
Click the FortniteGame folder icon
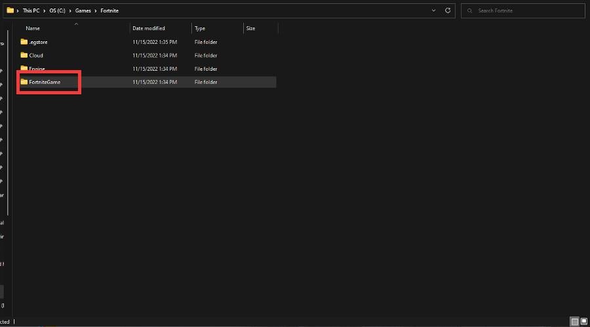click(x=24, y=82)
